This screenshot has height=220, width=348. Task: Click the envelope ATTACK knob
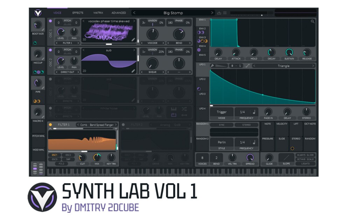coord(236,52)
